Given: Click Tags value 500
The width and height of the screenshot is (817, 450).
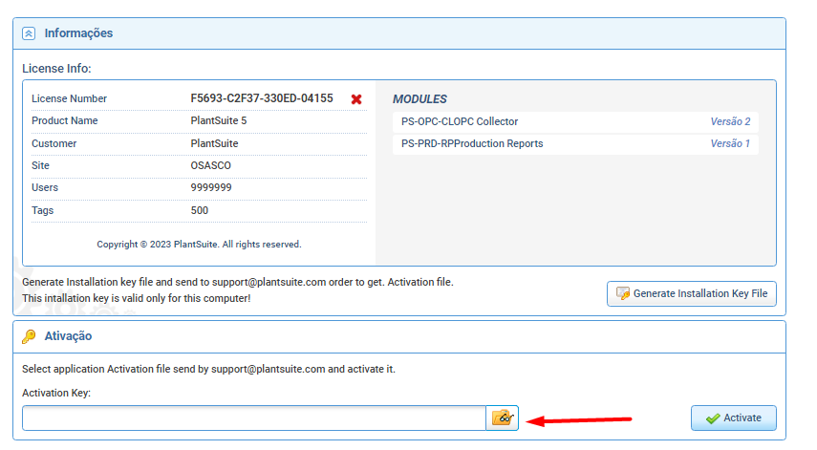Looking at the screenshot, I should point(200,210).
